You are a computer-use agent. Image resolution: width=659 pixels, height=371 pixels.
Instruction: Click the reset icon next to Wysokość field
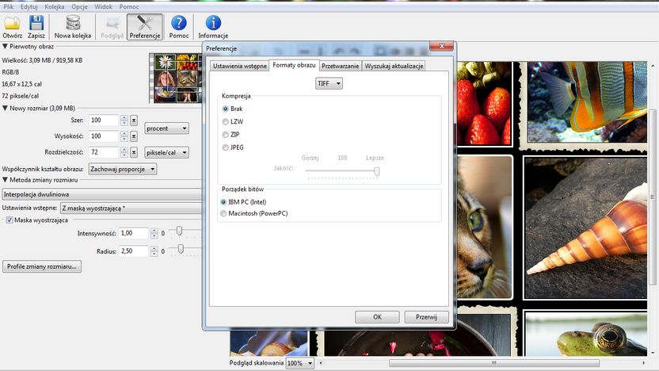pyautogui.click(x=134, y=136)
